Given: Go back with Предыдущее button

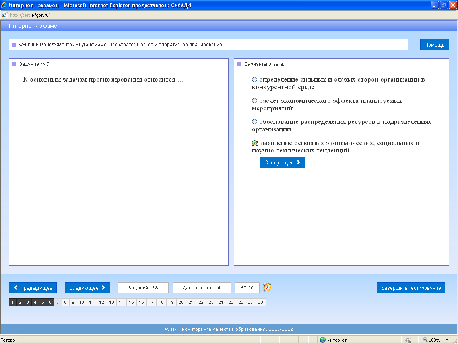Looking at the screenshot, I should pos(33,288).
